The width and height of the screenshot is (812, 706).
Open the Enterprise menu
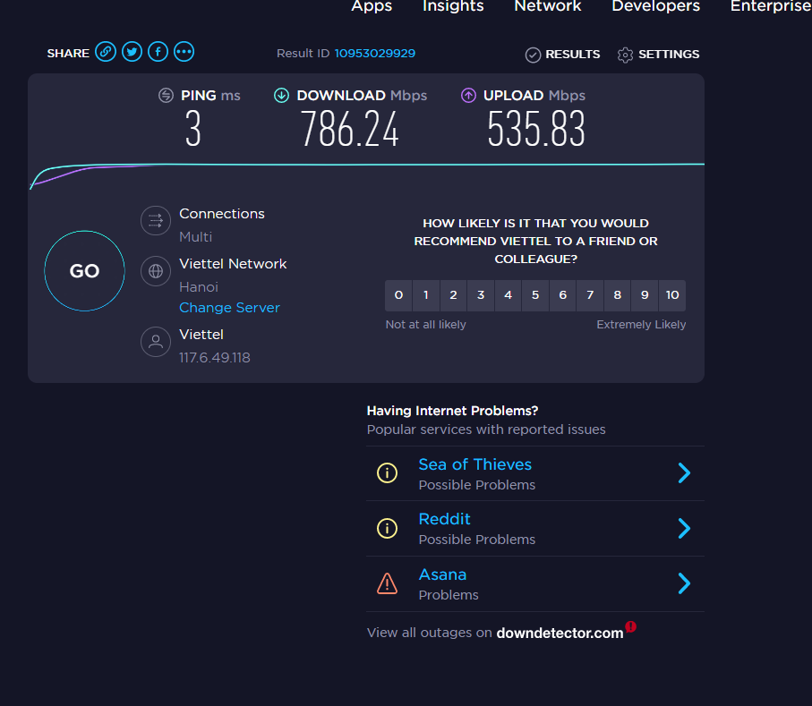[x=771, y=5]
